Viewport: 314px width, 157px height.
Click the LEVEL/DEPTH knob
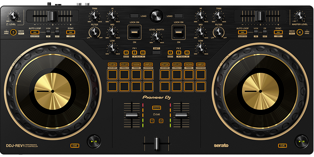156,38
